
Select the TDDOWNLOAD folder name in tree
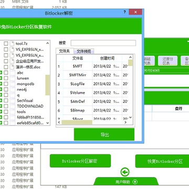point(30,106)
